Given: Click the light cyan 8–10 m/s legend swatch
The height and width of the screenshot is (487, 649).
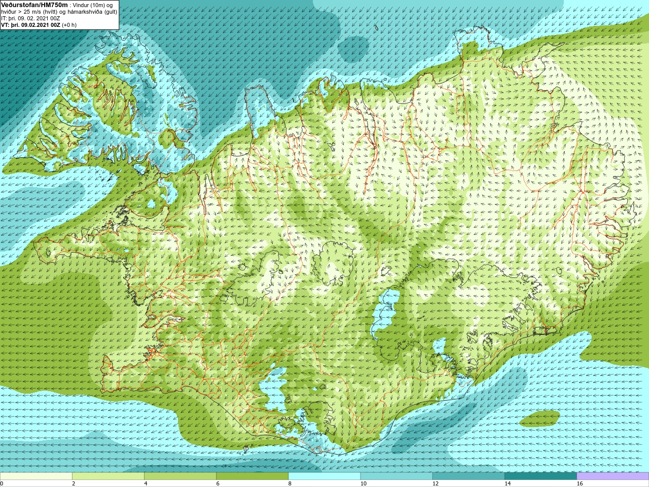Looking at the screenshot, I should [324, 476].
